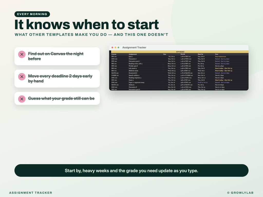
Task: Select the "30% of MATH 120" worth cell
Action: [186, 85]
